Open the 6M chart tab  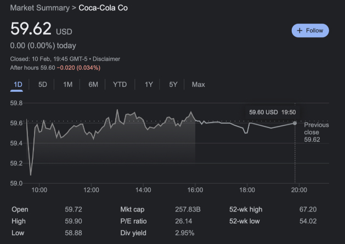pos(93,85)
